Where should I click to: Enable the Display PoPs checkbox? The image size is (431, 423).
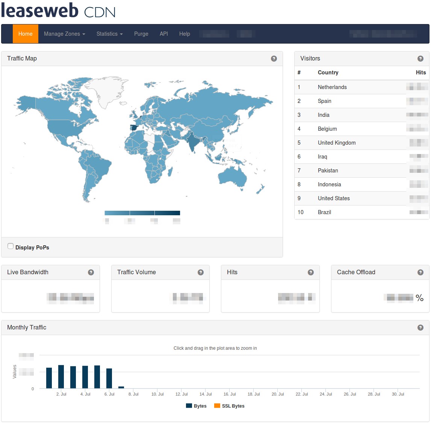(11, 246)
